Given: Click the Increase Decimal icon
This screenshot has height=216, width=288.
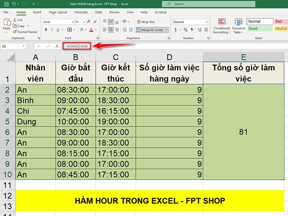Looking at the screenshot, I should (x=199, y=29).
